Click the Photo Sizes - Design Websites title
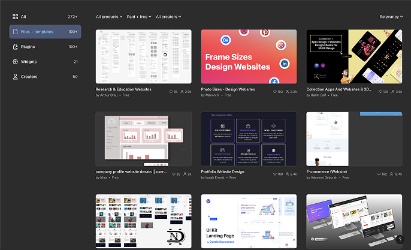This screenshot has height=250, width=411. coord(228,89)
